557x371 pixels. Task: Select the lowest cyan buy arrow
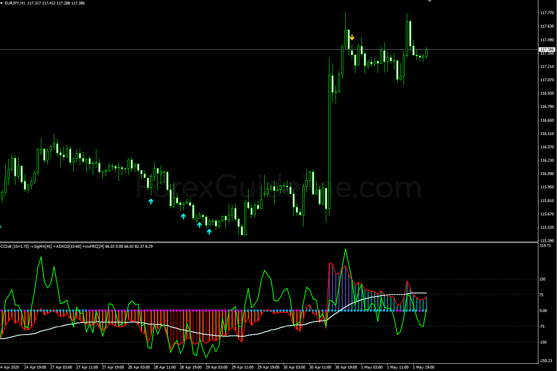point(209,232)
